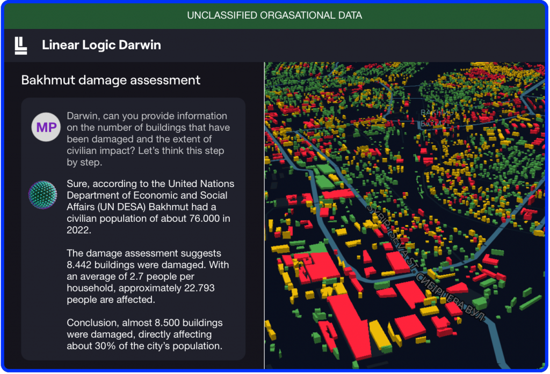Select the UN DESA population paragraph

(150, 206)
